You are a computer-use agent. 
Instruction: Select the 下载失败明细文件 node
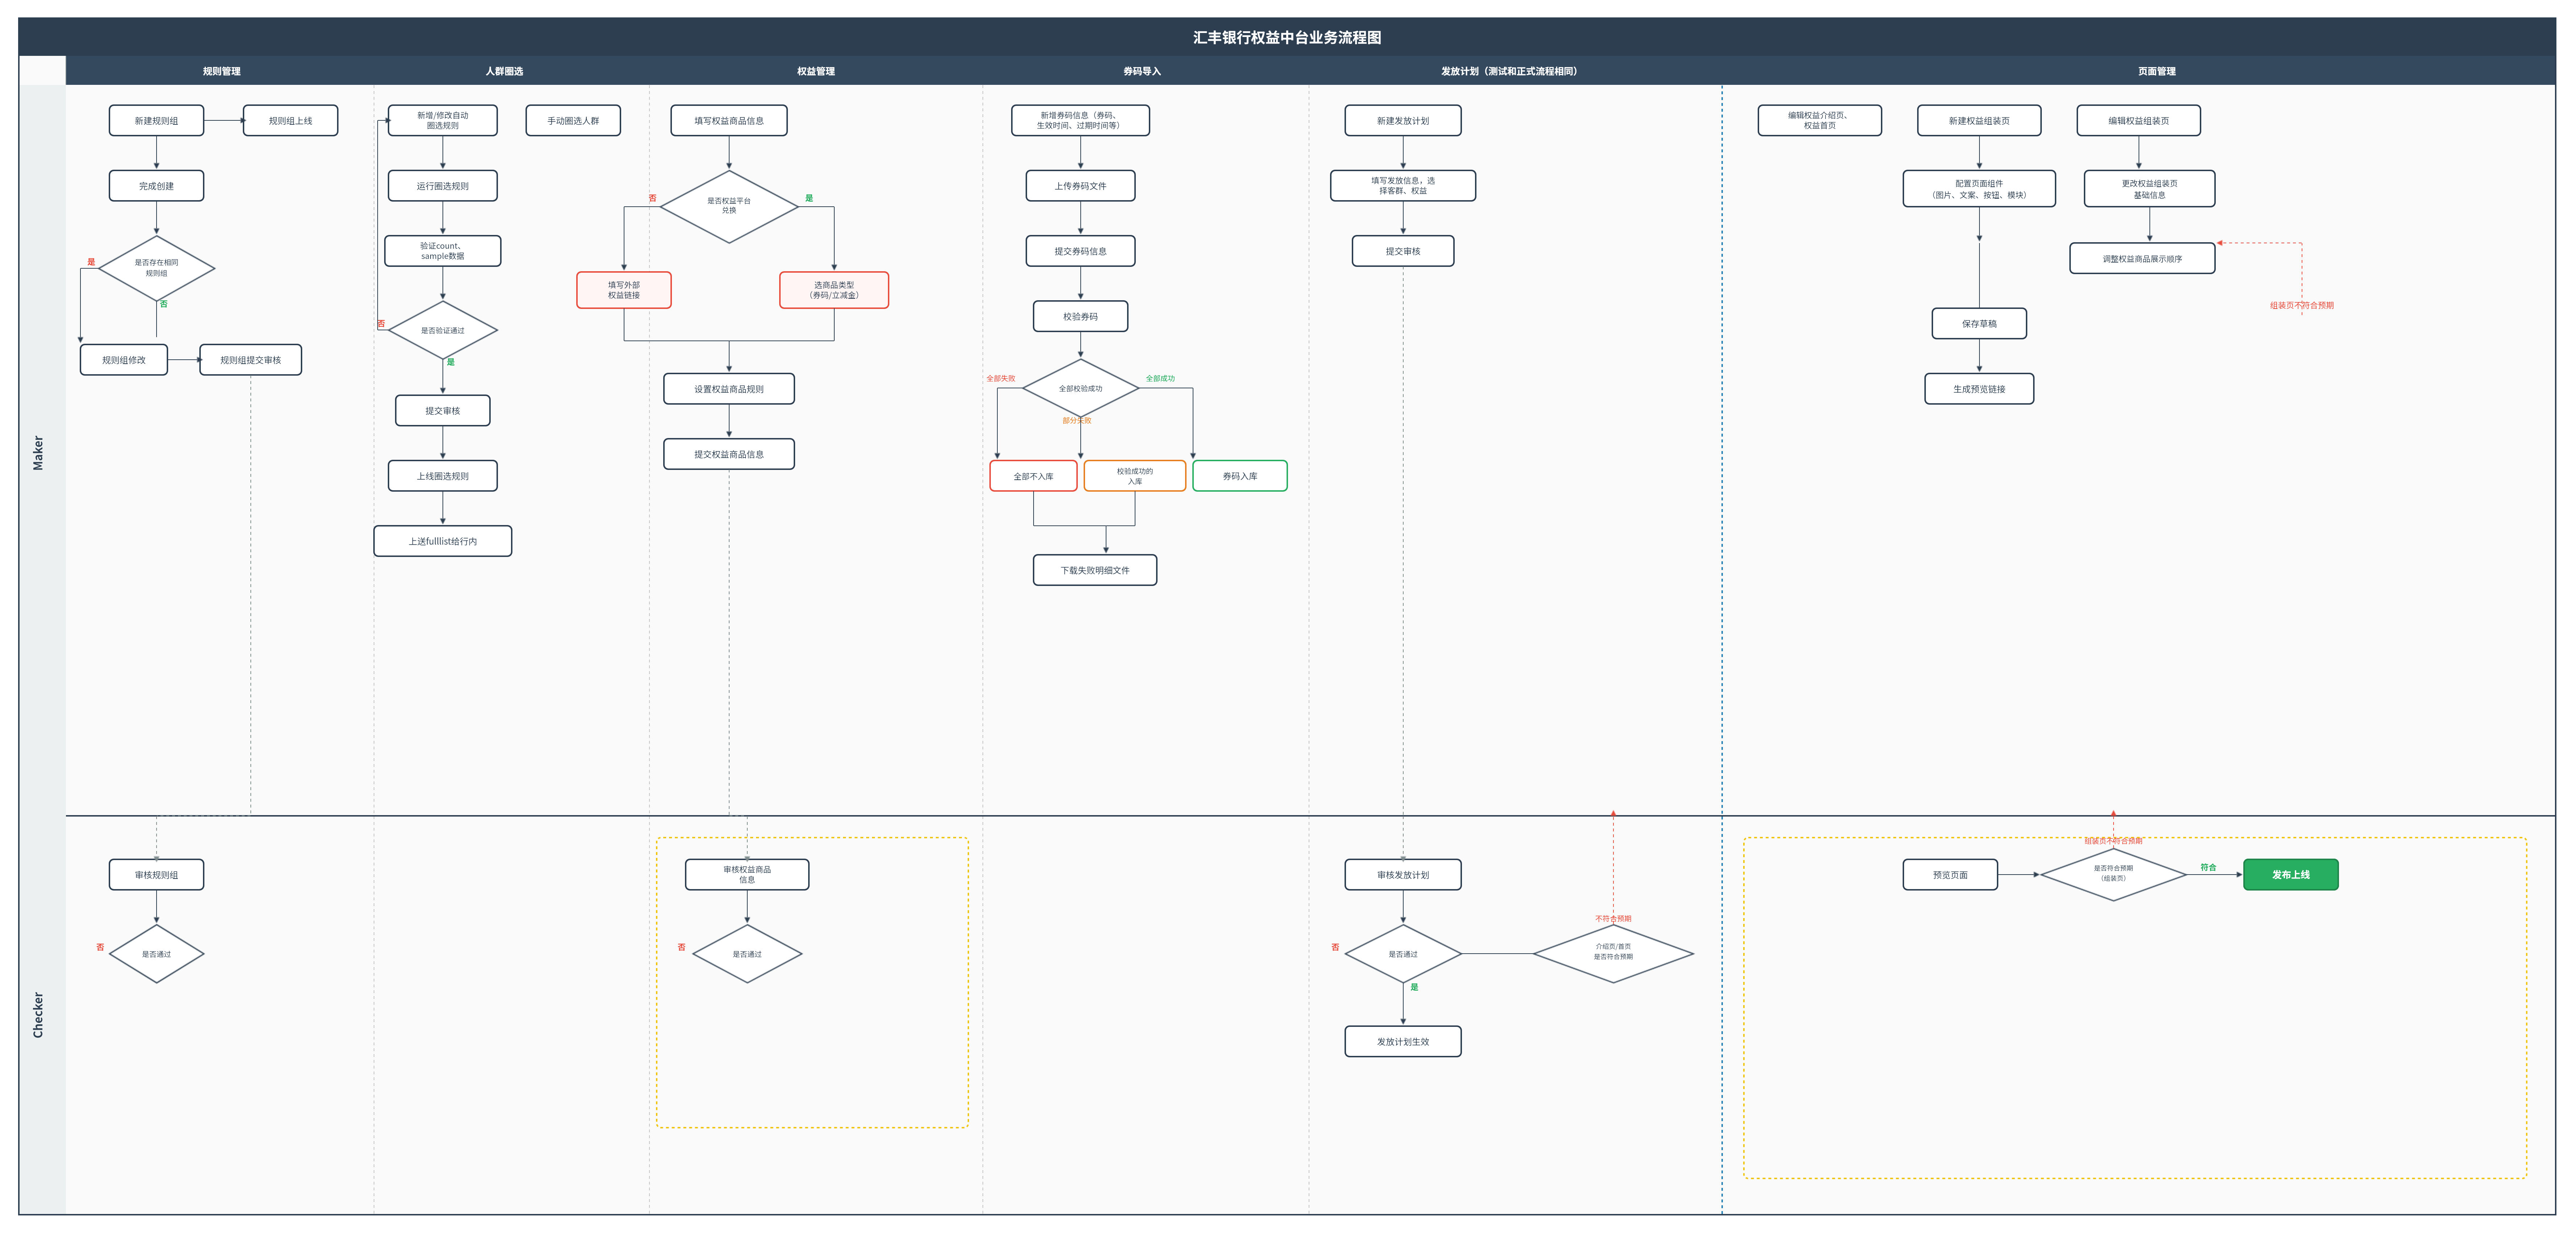coord(1095,570)
